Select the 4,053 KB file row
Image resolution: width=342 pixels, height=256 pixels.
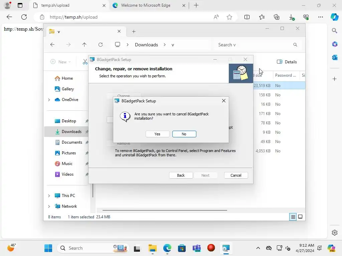tap(279, 151)
